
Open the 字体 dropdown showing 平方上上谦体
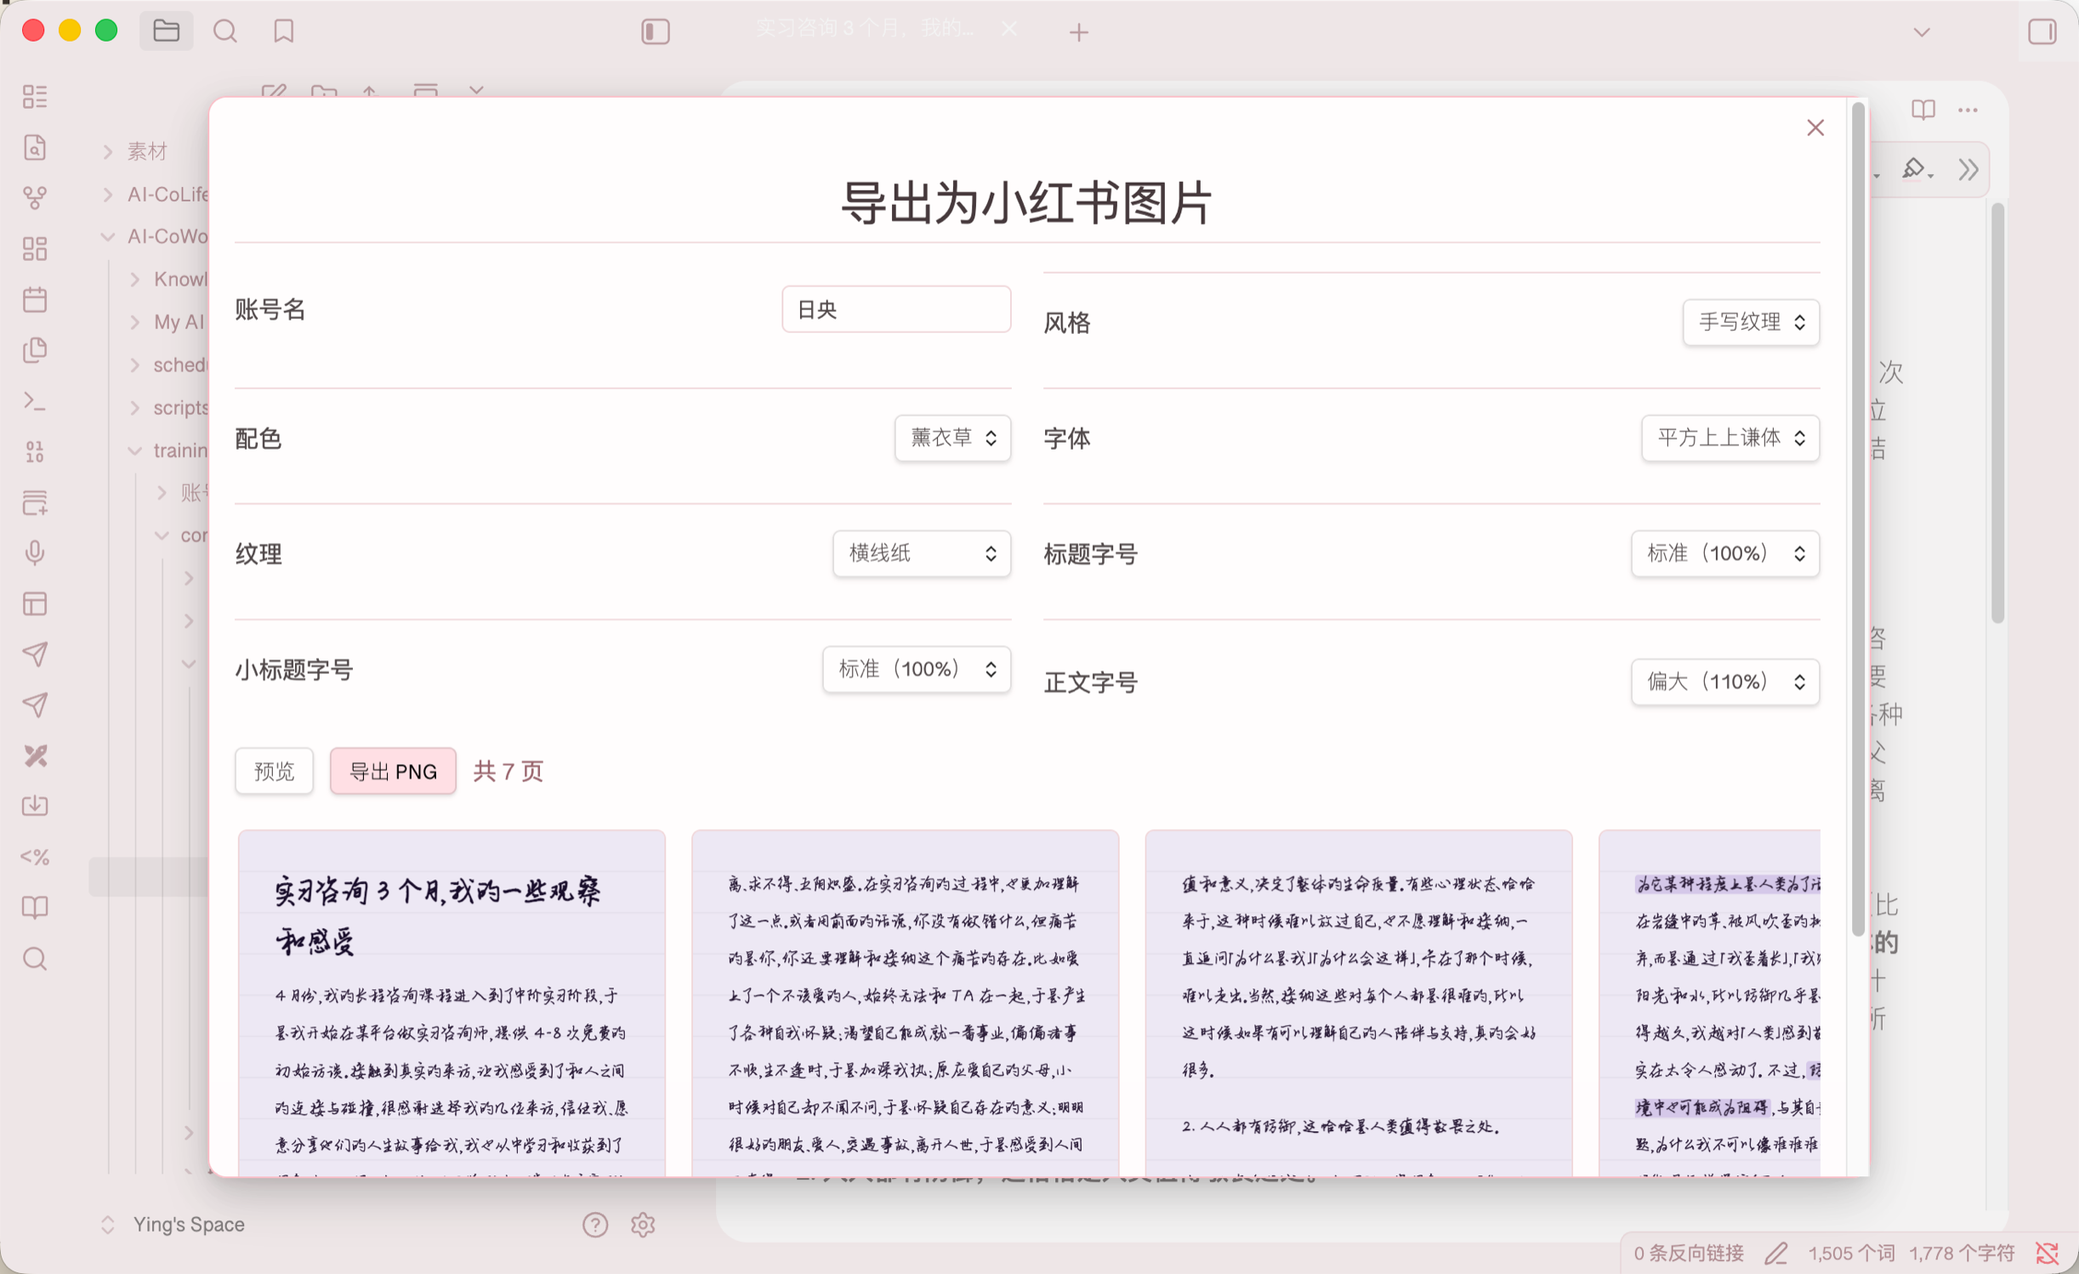pyautogui.click(x=1730, y=438)
